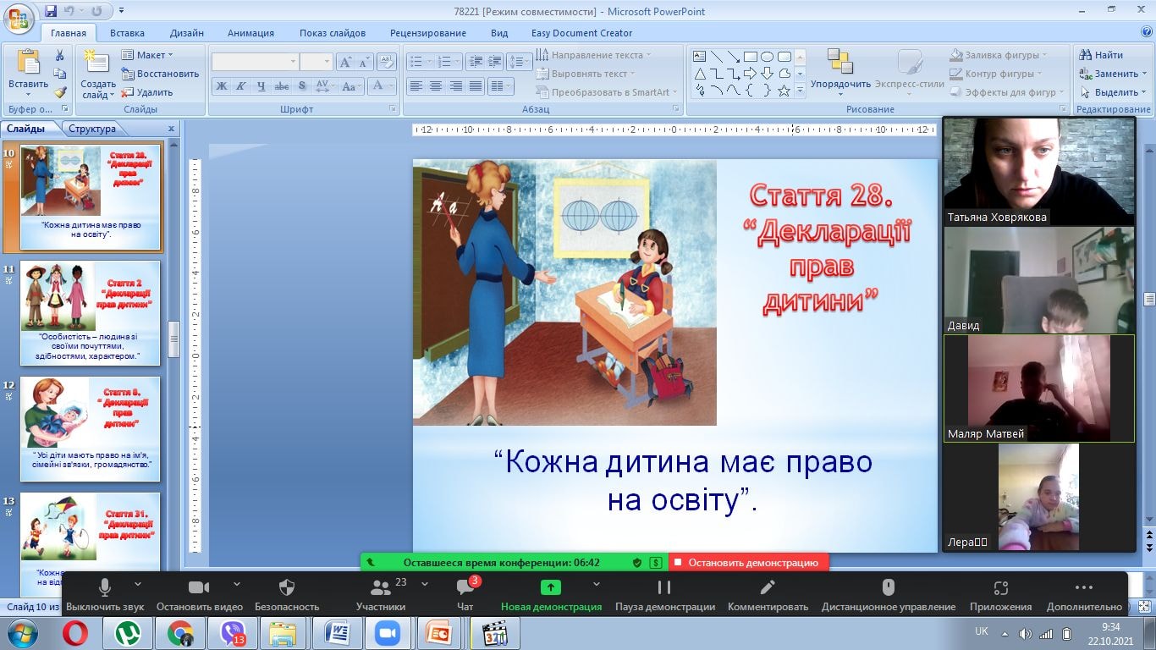Switch to the Анимация ribbon tab
Image resolution: width=1156 pixels, height=650 pixels.
[250, 33]
